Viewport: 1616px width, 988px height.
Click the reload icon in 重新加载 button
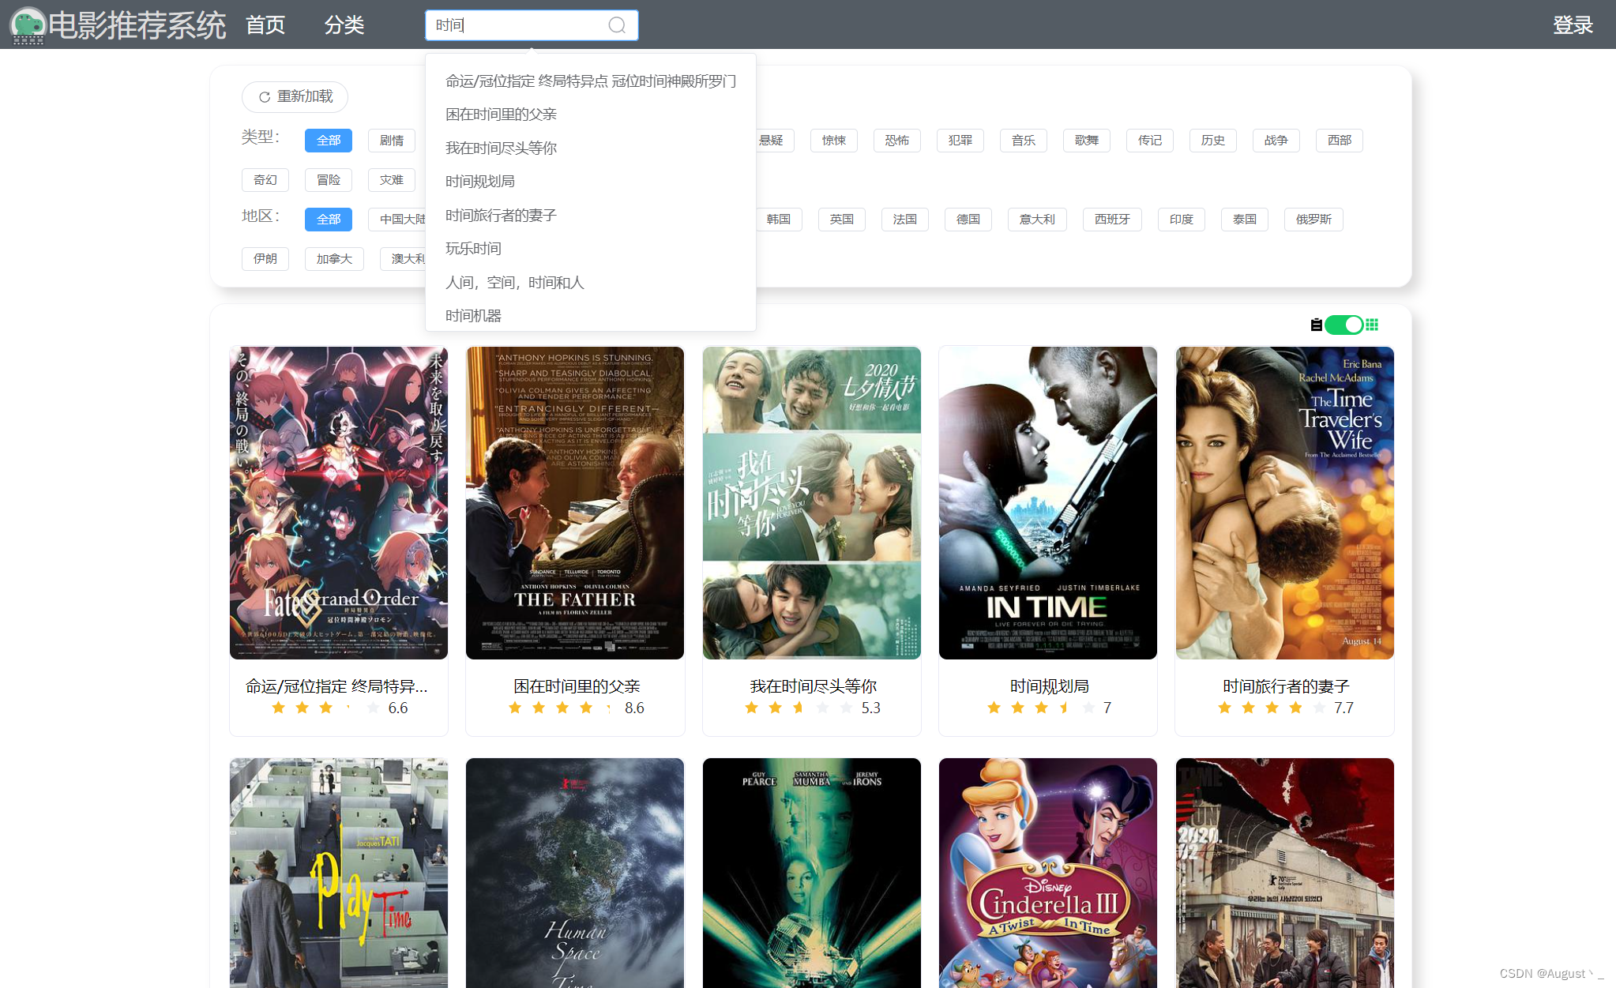(x=265, y=97)
